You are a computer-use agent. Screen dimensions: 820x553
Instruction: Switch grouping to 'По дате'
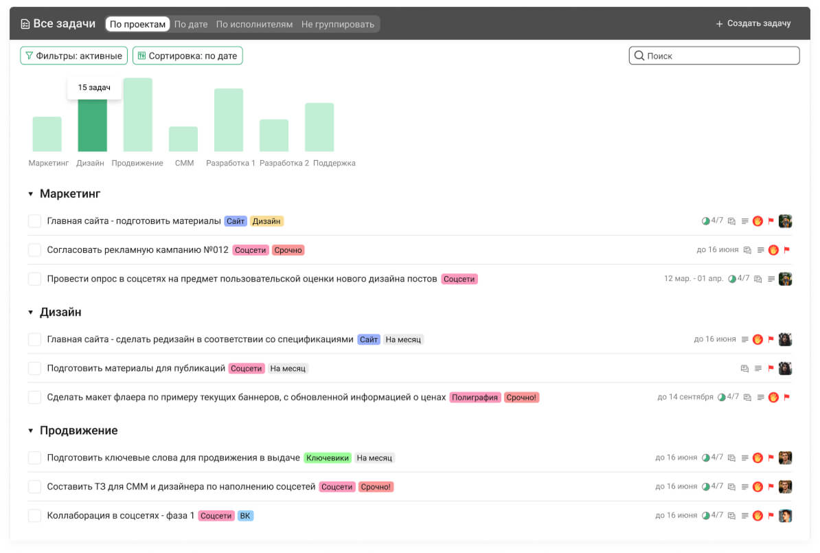coord(191,24)
